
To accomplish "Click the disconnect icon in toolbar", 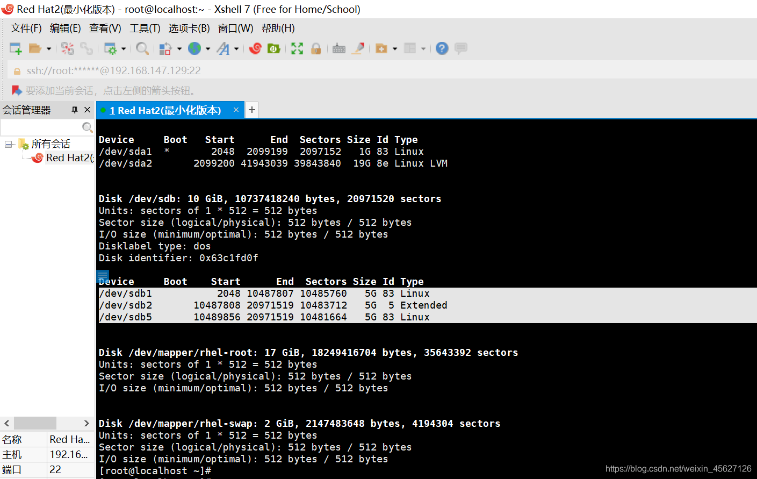I will 68,49.
